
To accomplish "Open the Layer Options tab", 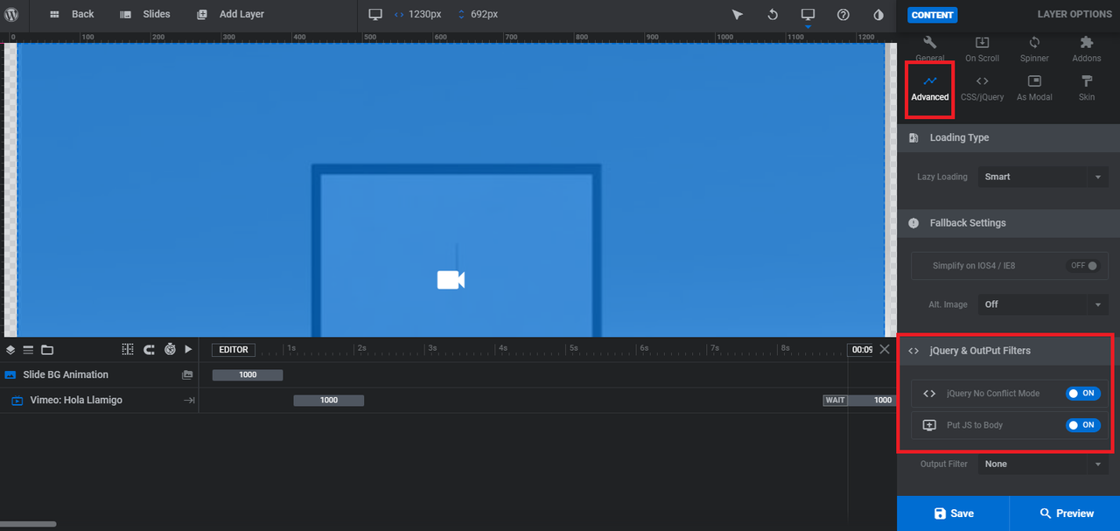I will 1074,15.
